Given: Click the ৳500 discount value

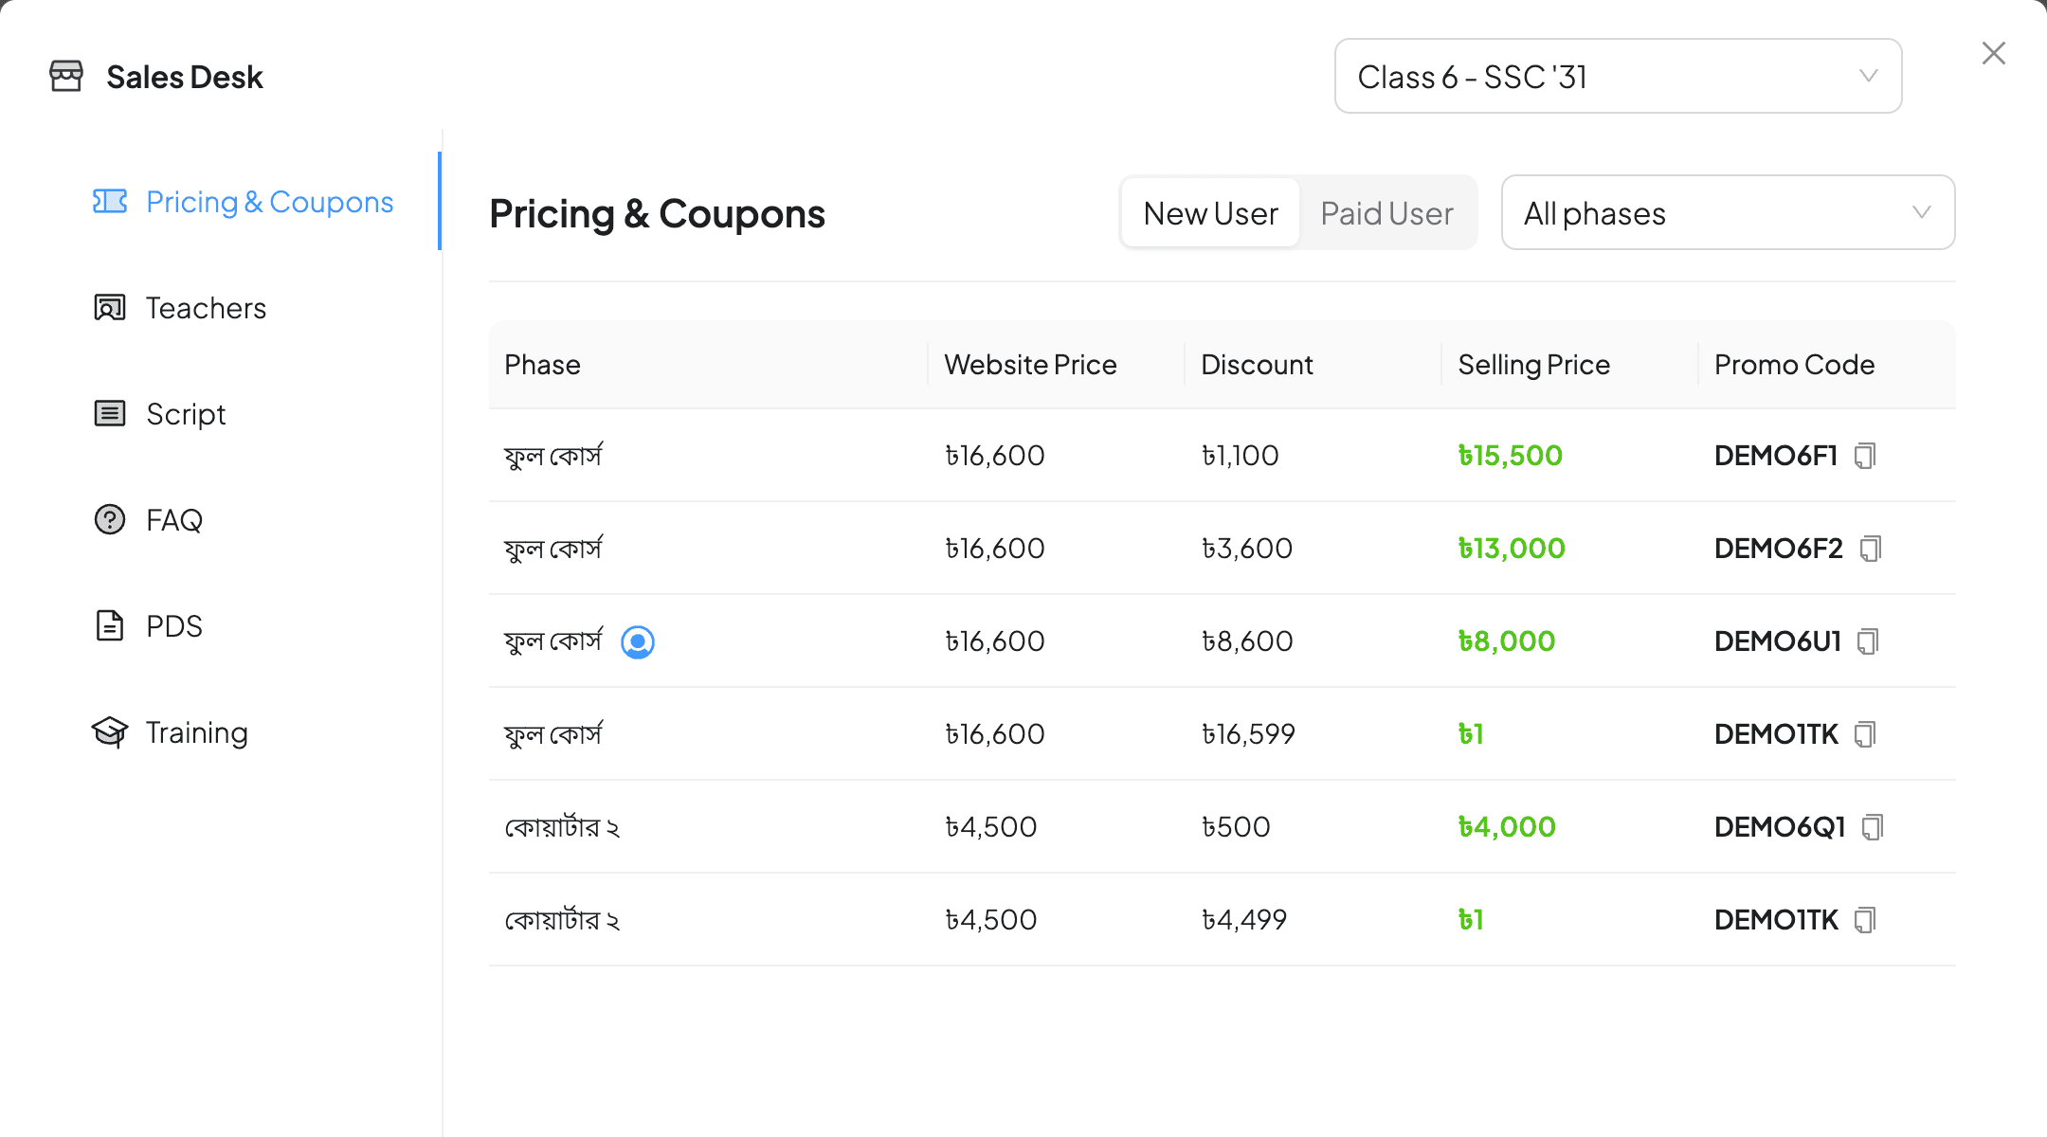Looking at the screenshot, I should 1236,827.
